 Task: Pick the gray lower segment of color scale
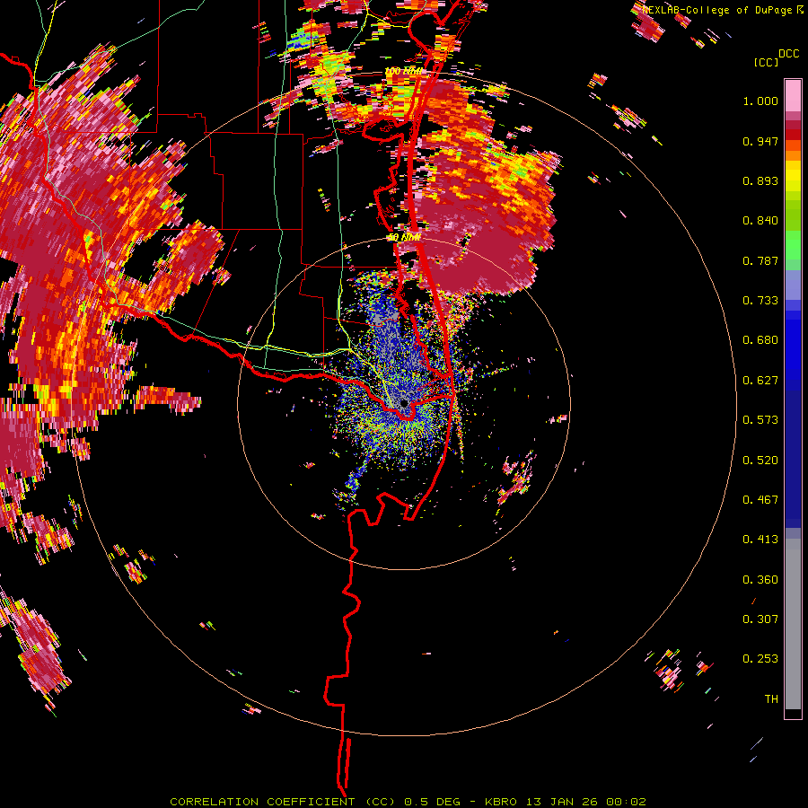pyautogui.click(x=793, y=624)
